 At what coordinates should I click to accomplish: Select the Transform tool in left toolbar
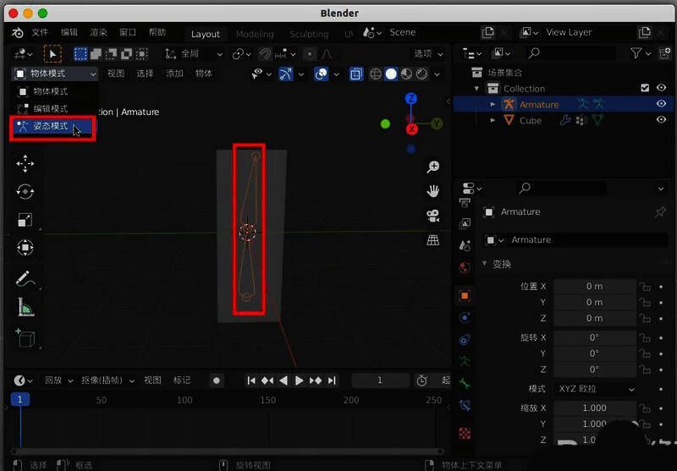click(x=25, y=247)
